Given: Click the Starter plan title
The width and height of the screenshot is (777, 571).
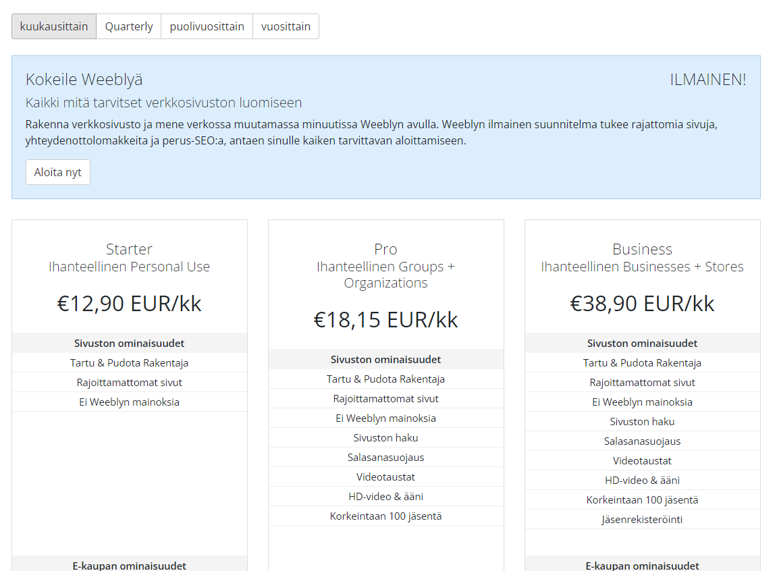Looking at the screenshot, I should 130,249.
